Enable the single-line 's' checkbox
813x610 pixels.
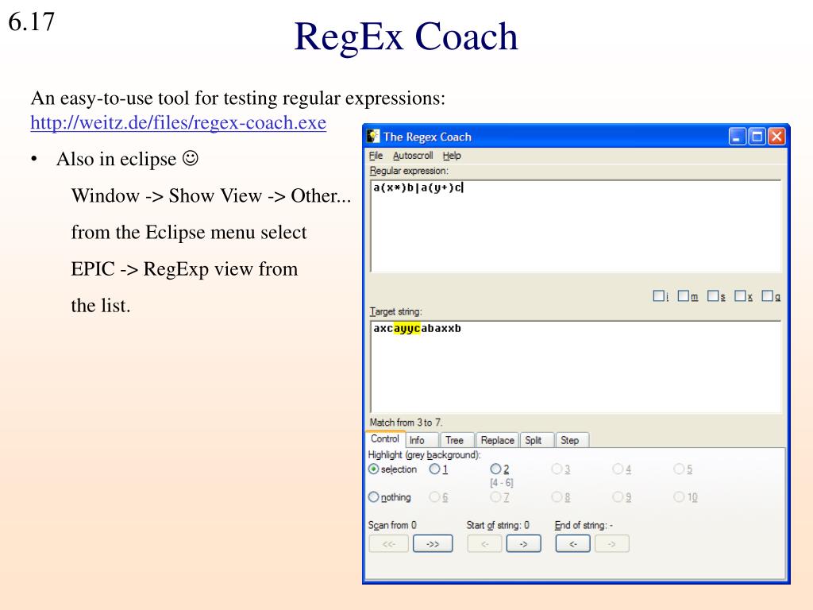[713, 296]
